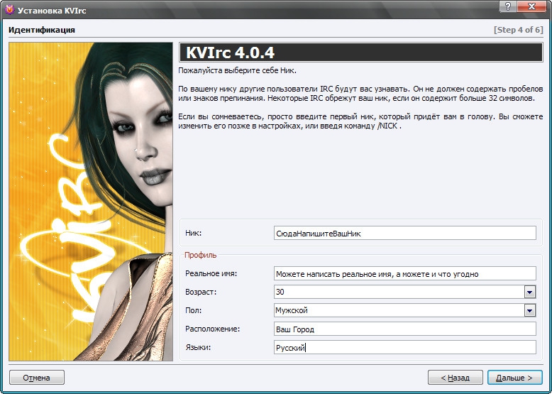The image size is (552, 394).
Task: Click the Step 4 of 6 indicator
Action: 519,30
